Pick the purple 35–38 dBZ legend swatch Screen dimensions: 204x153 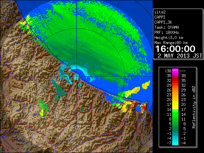[x=175, y=76]
